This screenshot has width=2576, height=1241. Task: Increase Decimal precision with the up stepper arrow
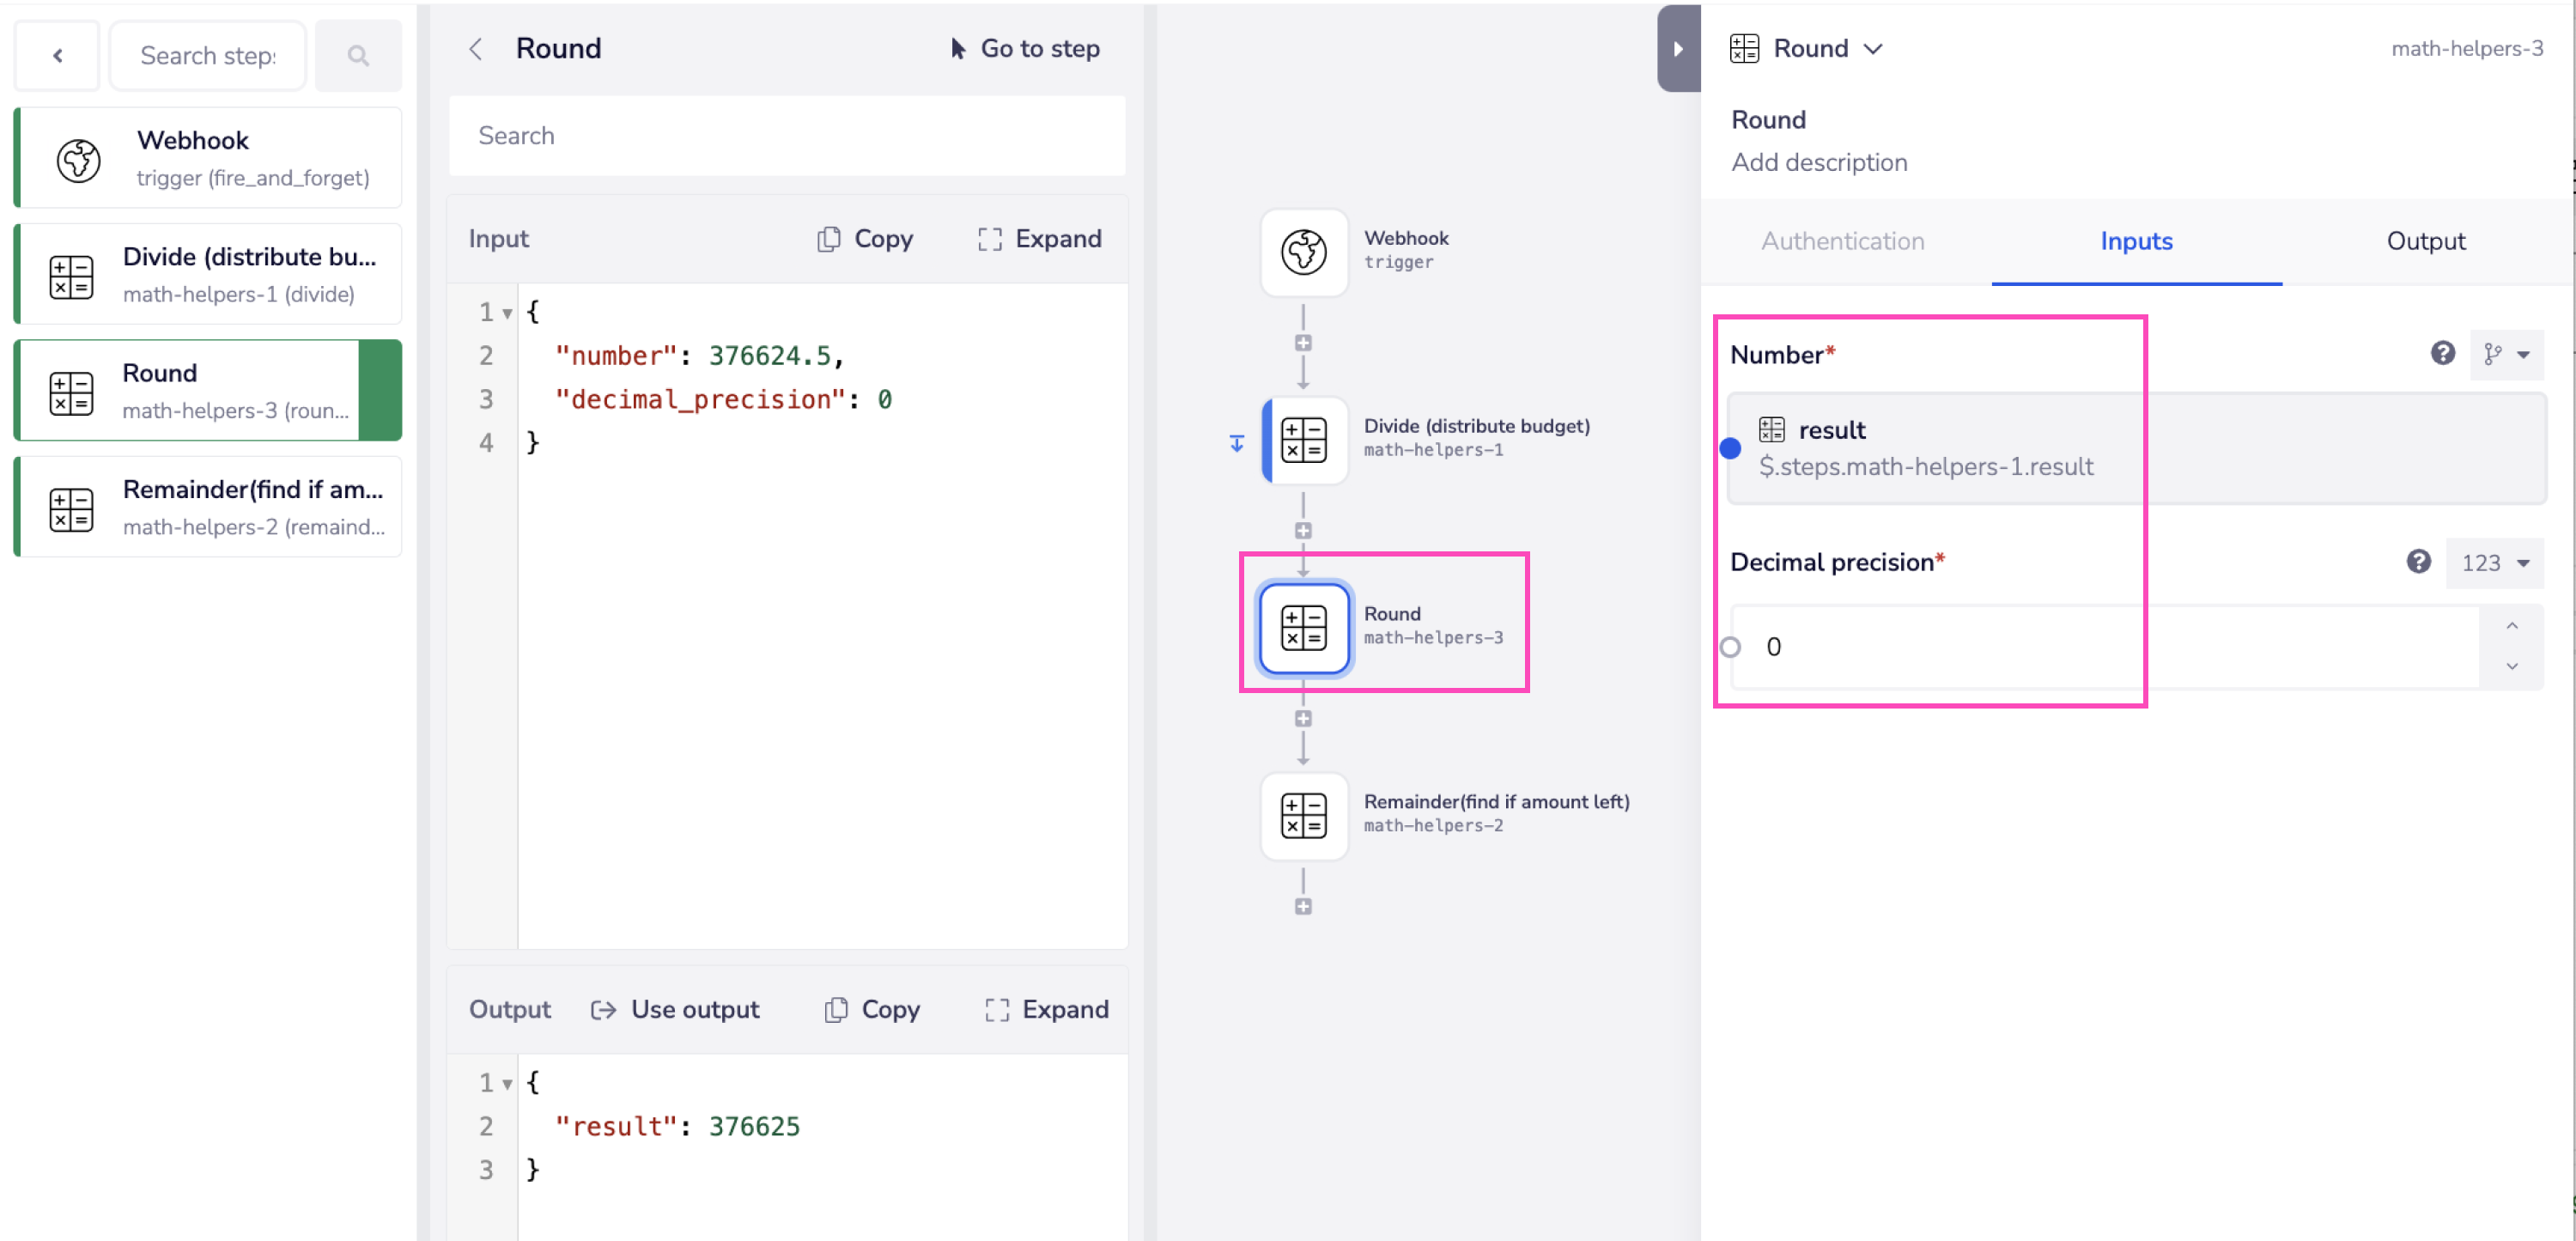point(2511,626)
